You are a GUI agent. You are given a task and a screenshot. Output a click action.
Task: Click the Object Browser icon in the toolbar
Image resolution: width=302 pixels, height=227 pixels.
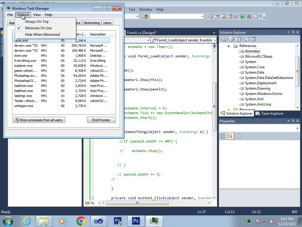pos(230,17)
